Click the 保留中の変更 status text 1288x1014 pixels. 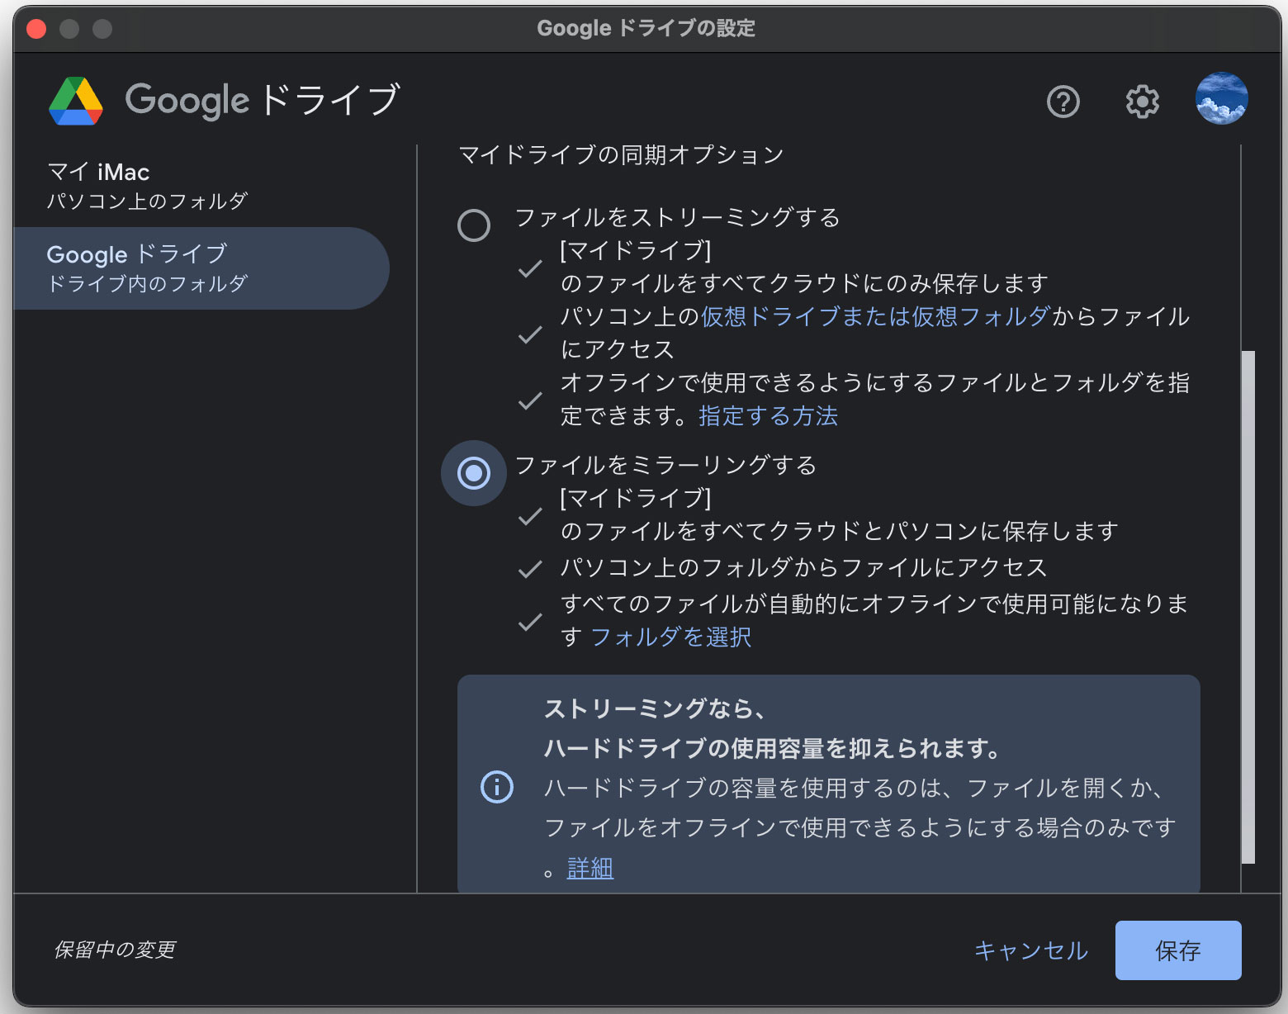(x=115, y=950)
